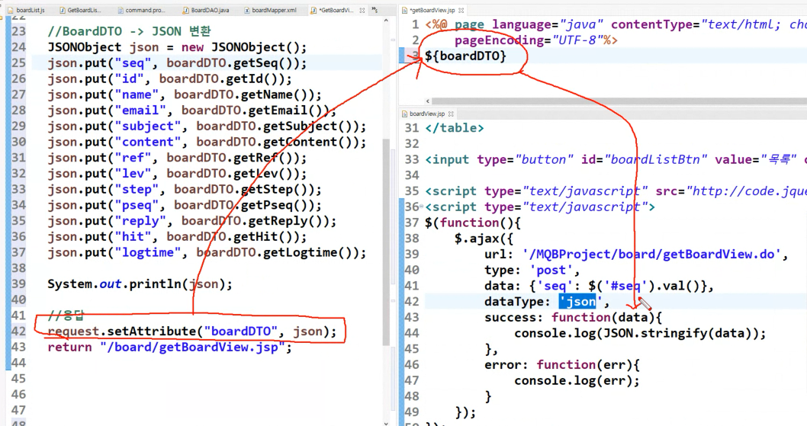Viewport: 807px width, 426px height.
Task: Click the url '/MQBProject/board/getBoardView.do' line
Action: 636,255
